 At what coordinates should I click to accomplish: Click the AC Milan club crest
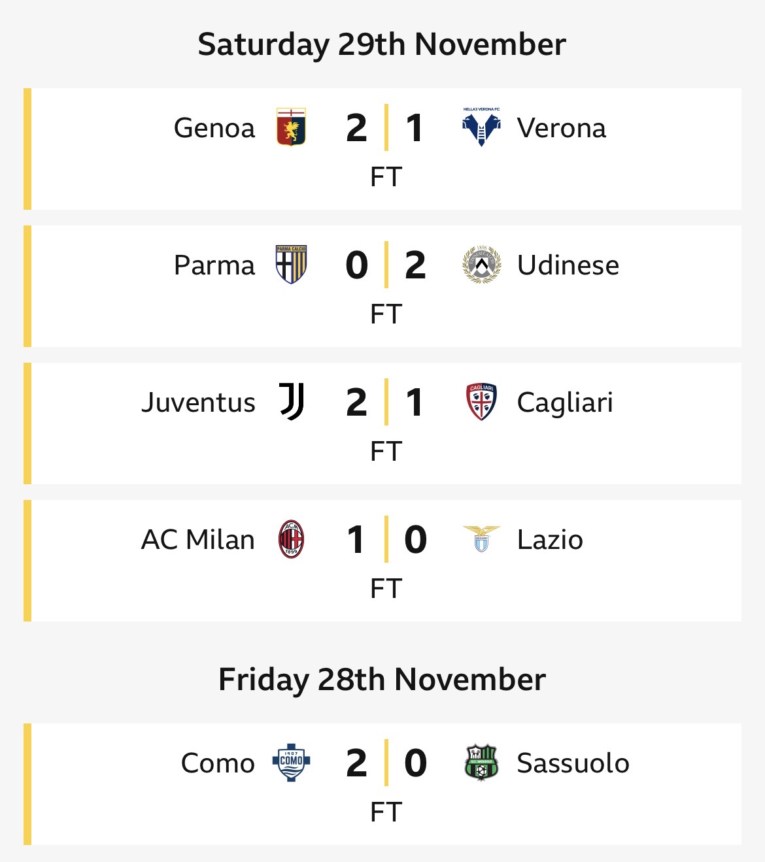[x=291, y=539]
